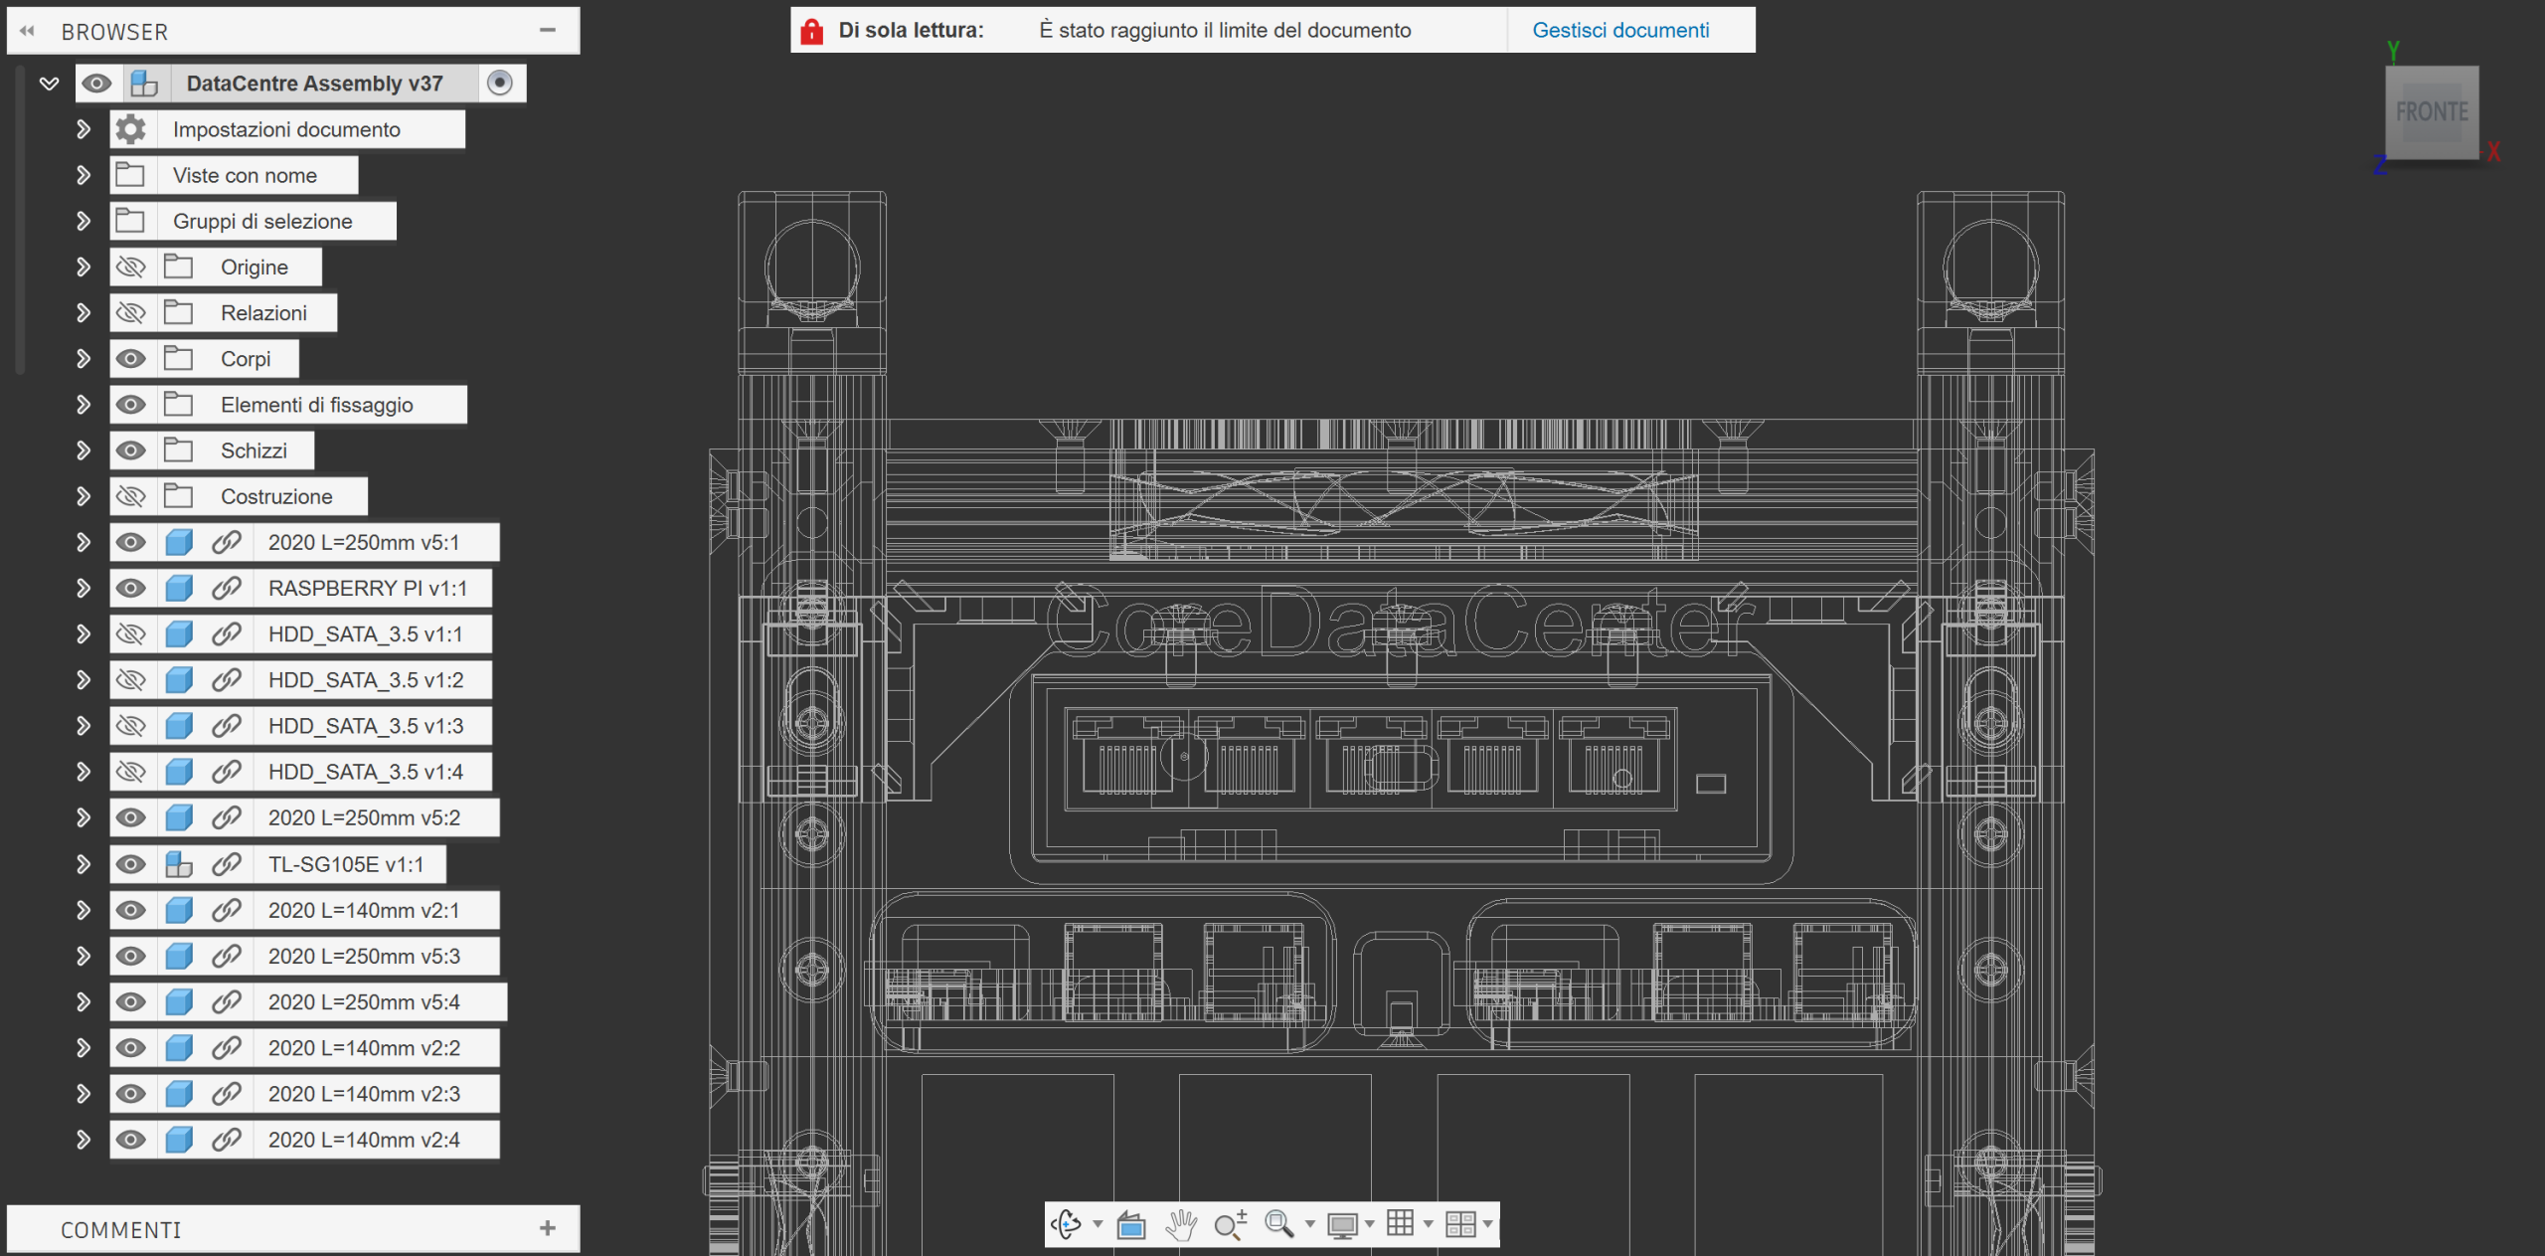Viewport: 2545px width, 1256px height.
Task: Click the Grid and Snaps icon
Action: (1400, 1223)
